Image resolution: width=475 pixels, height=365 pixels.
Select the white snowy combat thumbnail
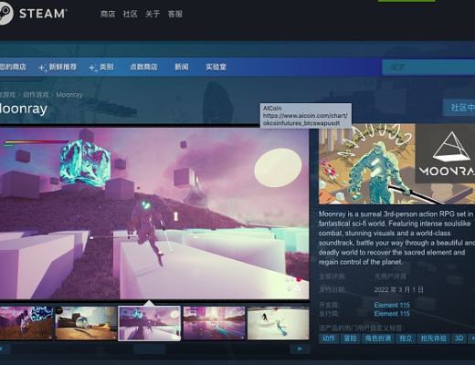tap(279, 323)
